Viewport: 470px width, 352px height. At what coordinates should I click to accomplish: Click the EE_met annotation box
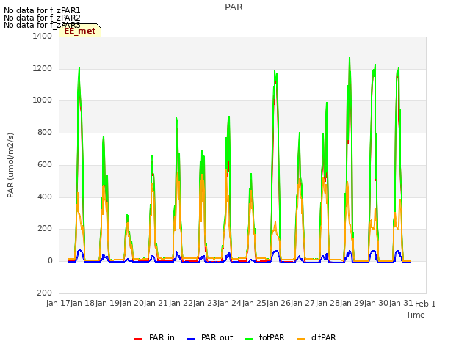click(x=80, y=31)
